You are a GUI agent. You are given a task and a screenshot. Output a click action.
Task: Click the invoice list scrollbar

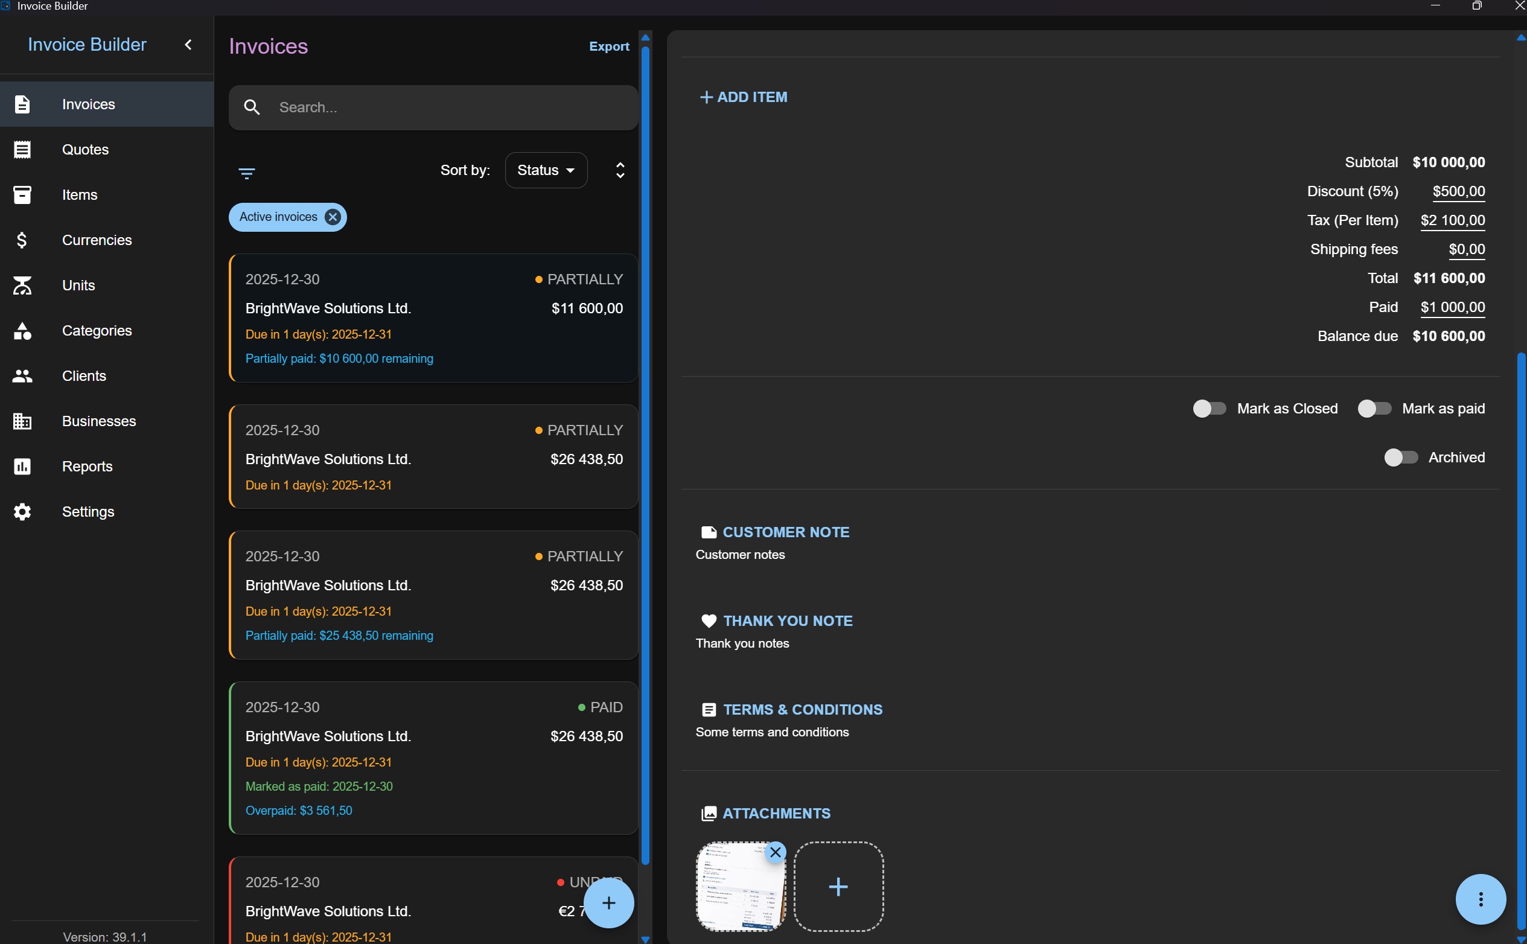point(646,456)
